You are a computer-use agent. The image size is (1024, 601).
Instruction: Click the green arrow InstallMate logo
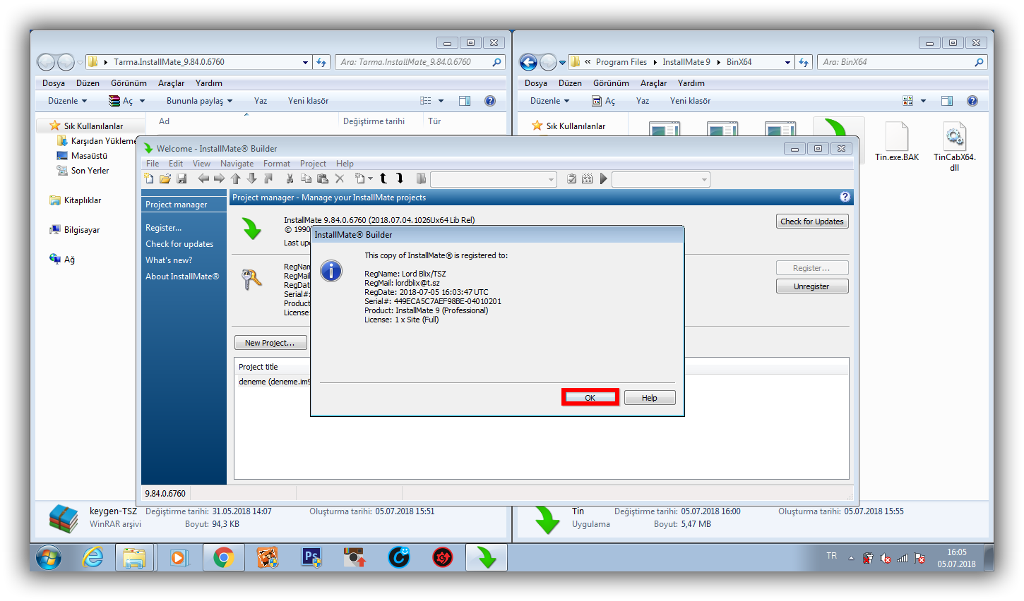(251, 229)
